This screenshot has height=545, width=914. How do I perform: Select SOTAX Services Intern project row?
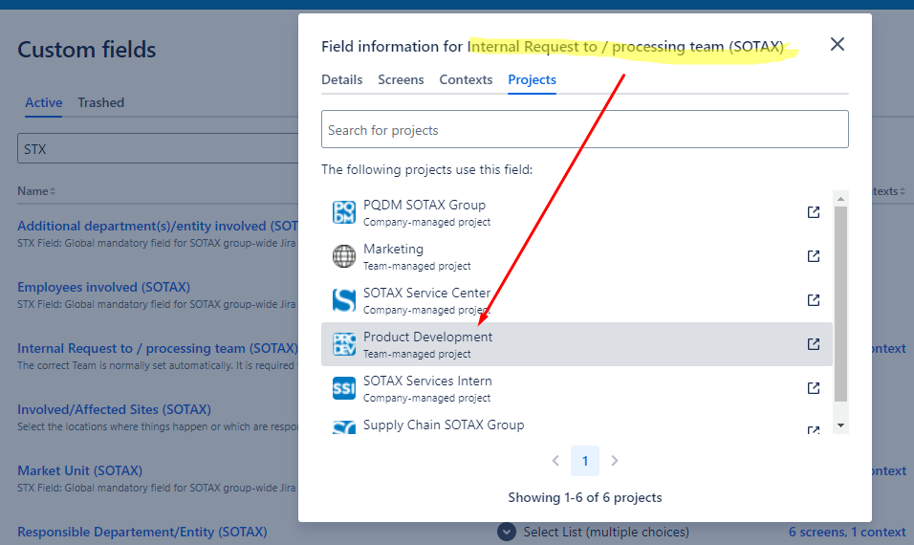tap(577, 388)
